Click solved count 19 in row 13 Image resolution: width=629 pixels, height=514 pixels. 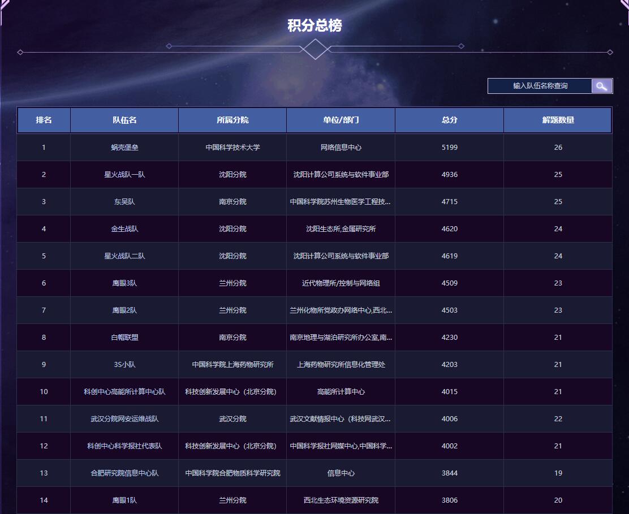(558, 473)
